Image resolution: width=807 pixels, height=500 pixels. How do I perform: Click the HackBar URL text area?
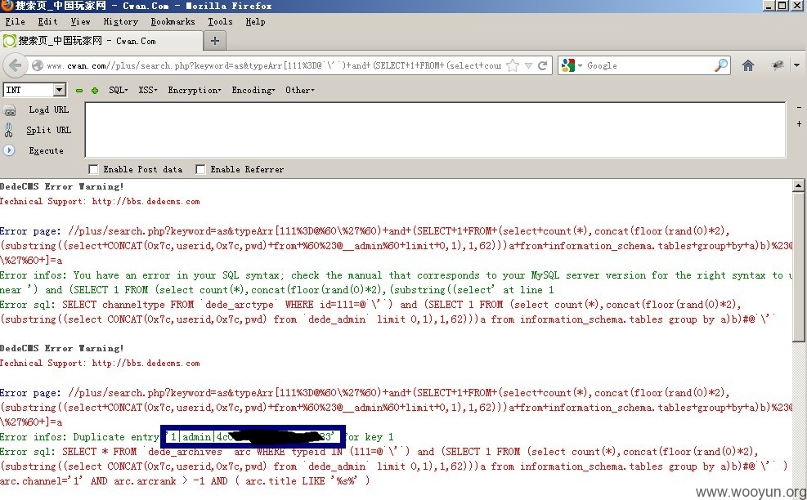[435, 130]
